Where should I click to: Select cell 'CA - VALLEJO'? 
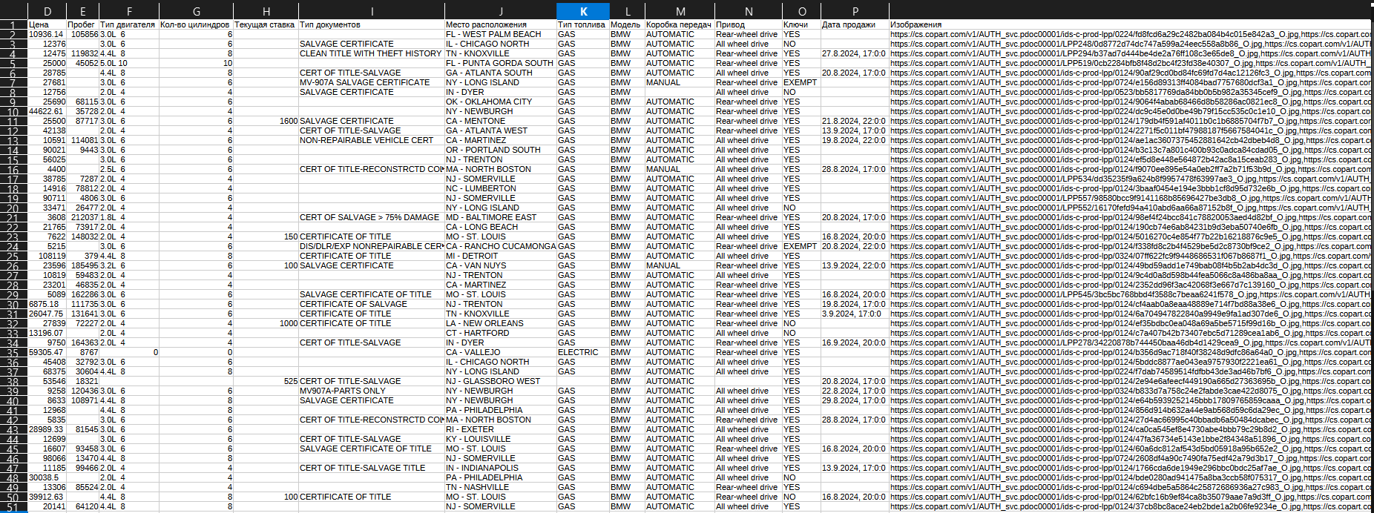[501, 352]
